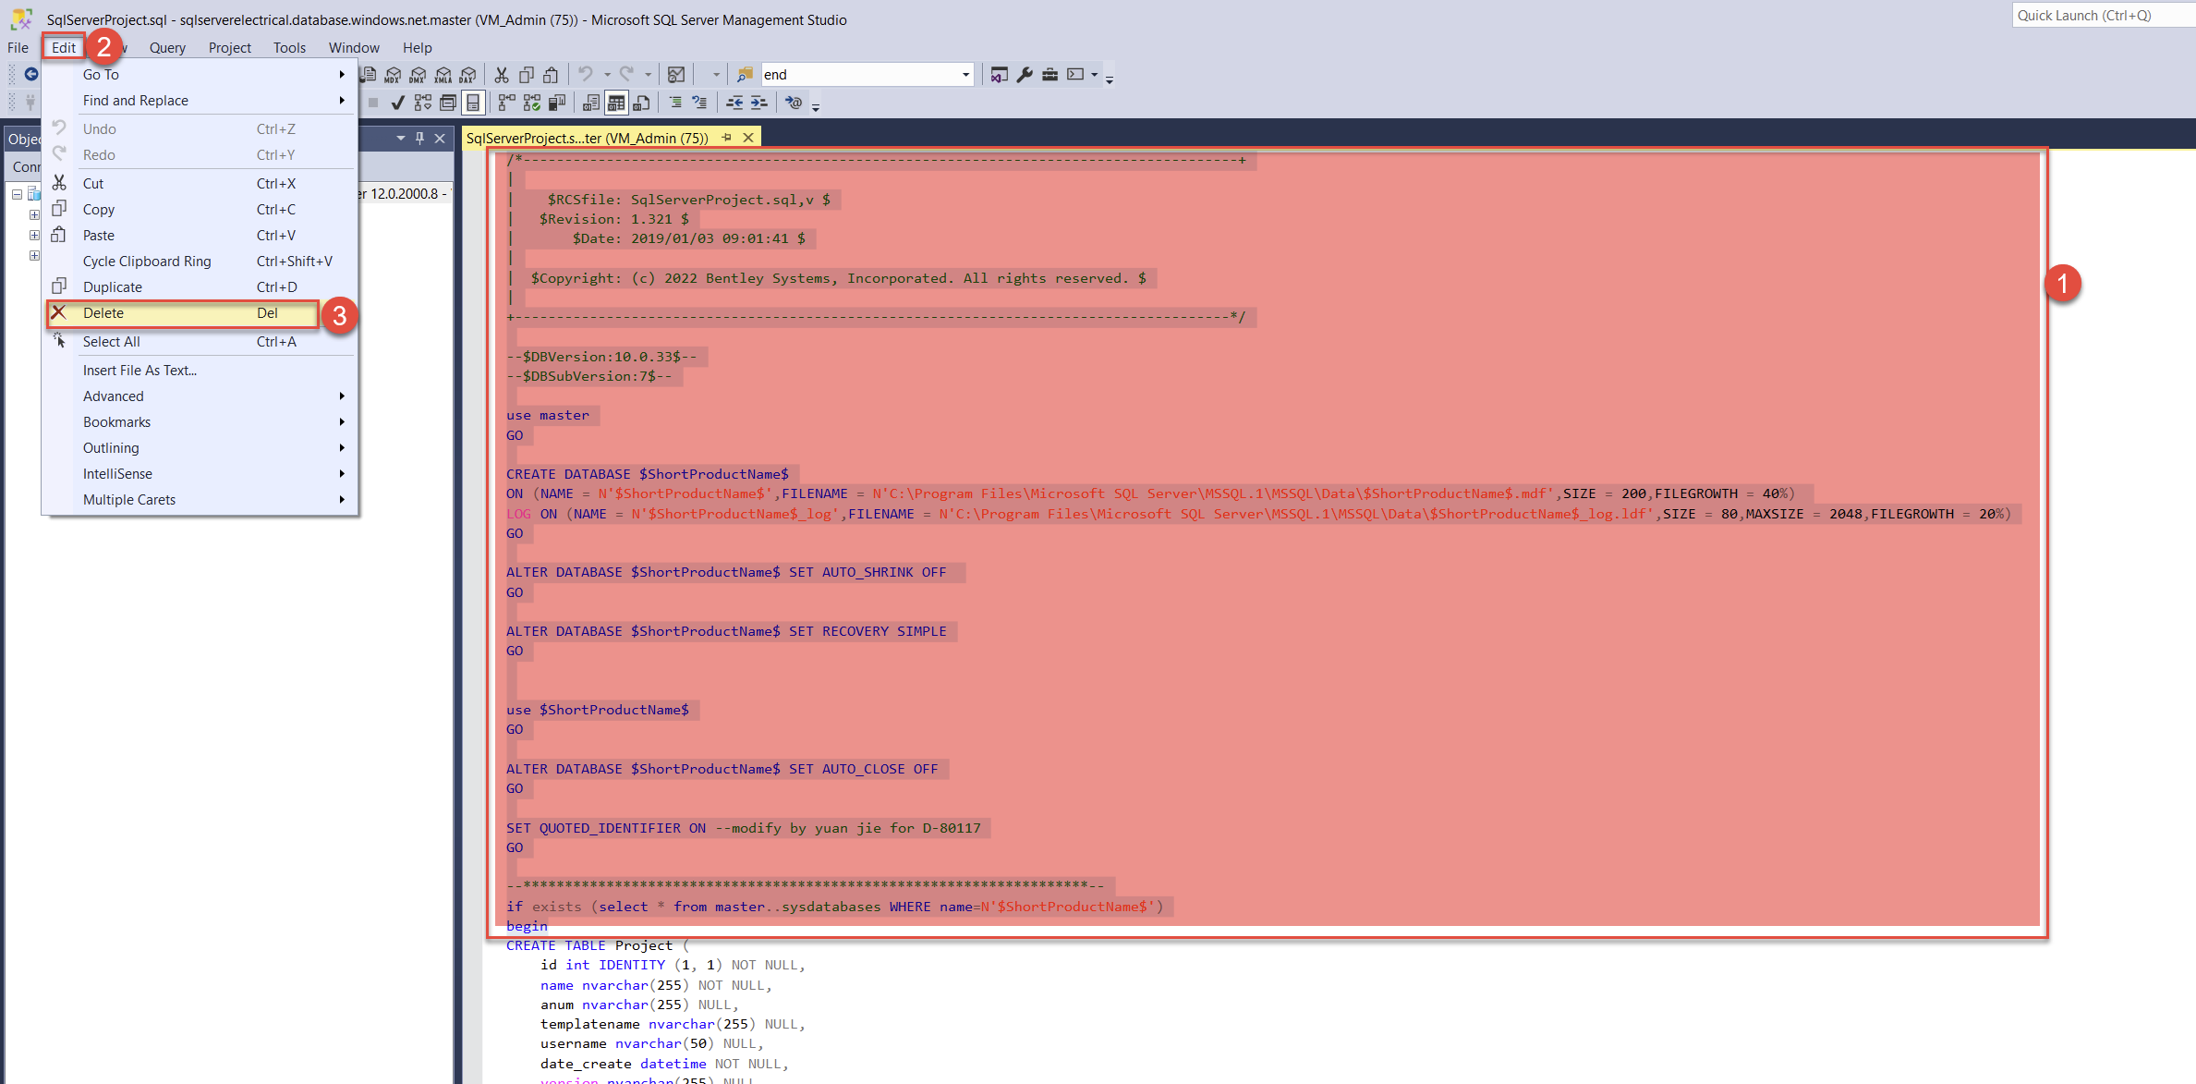Click the 'use master' line in editor
This screenshot has width=2196, height=1084.
(548, 416)
